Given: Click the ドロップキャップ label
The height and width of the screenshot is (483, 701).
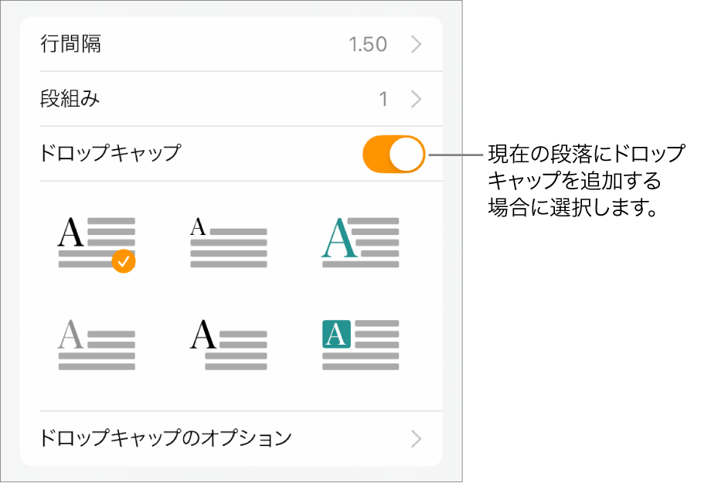Looking at the screenshot, I should pyautogui.click(x=111, y=153).
